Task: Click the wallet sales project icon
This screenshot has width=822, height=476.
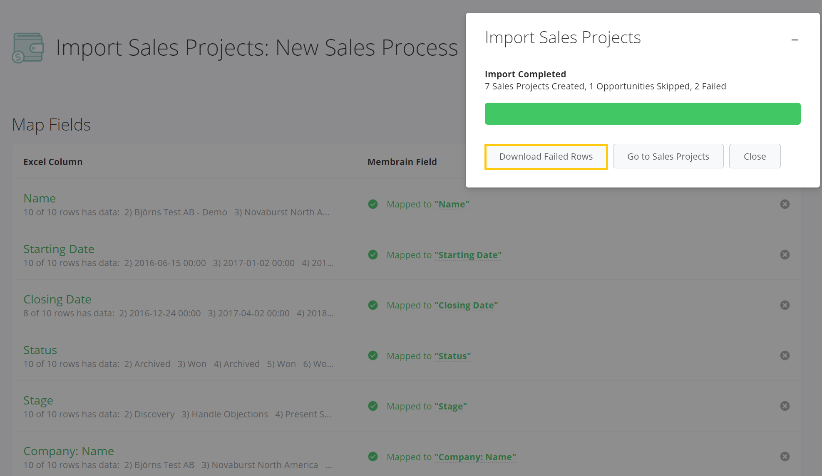Action: pos(28,48)
